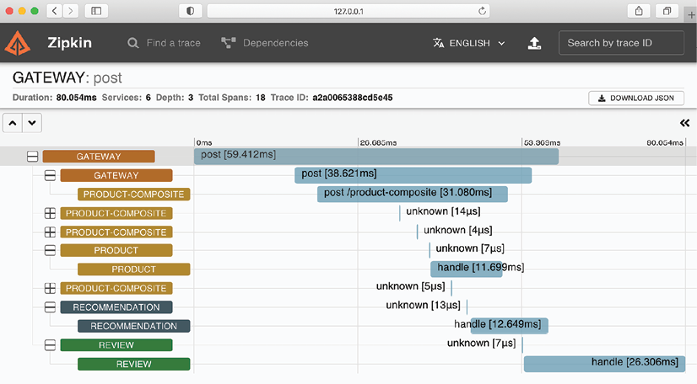The height and width of the screenshot is (384, 697).
Task: Select the child REVIEW service label
Action: (134, 364)
